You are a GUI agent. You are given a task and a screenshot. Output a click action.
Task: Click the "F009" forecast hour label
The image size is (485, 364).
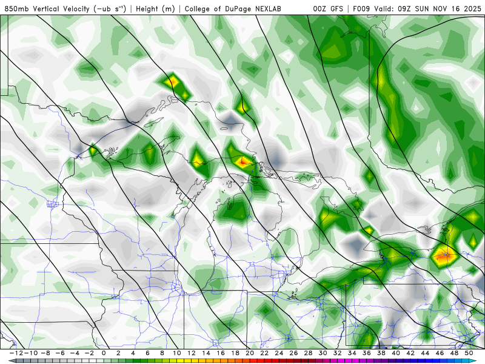pos(361,9)
